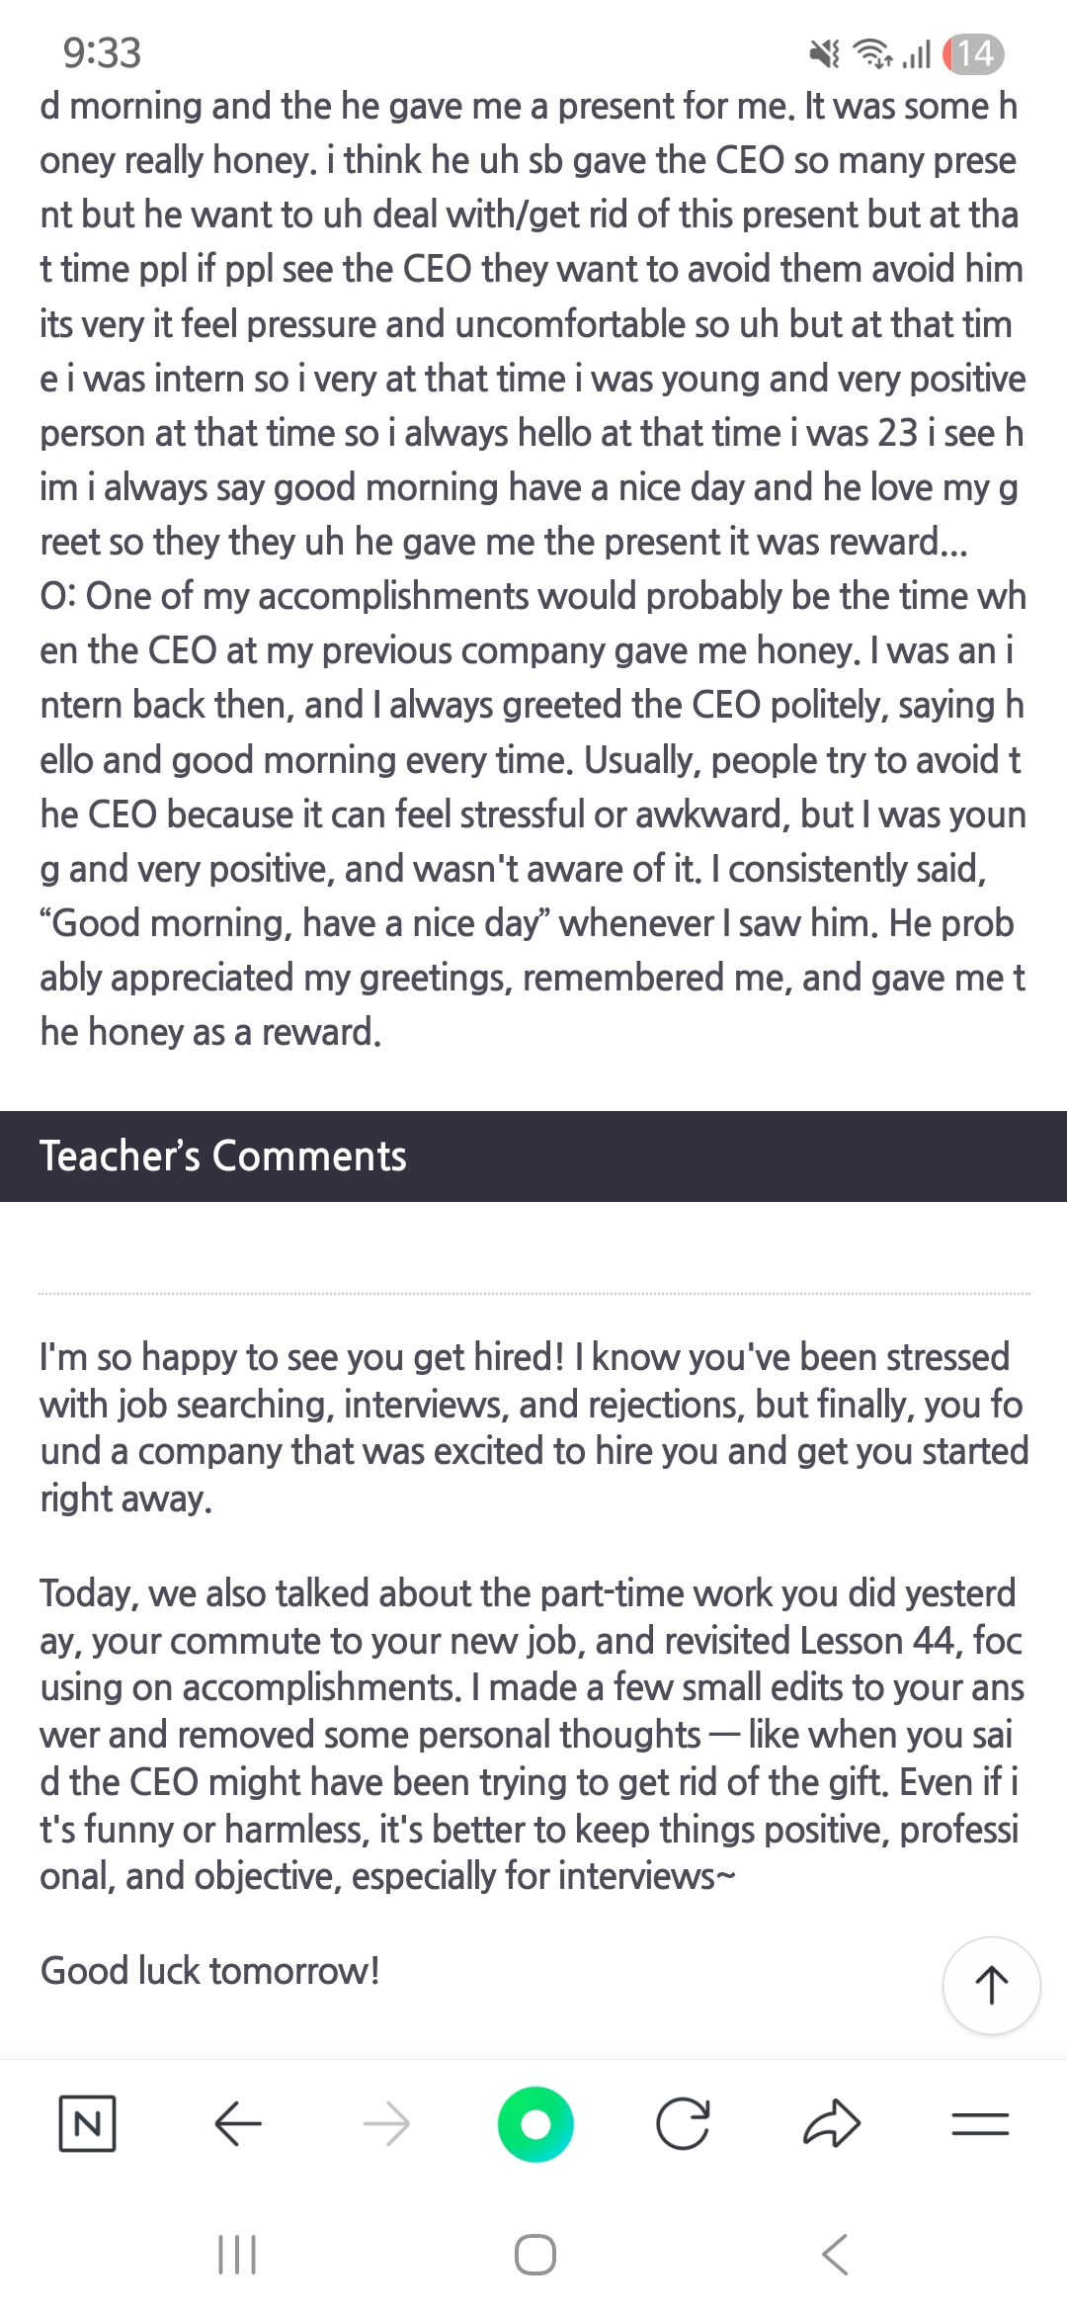Image resolution: width=1067 pixels, height=2313 pixels.
Task: Tap the Wi-Fi status icon
Action: [872, 53]
